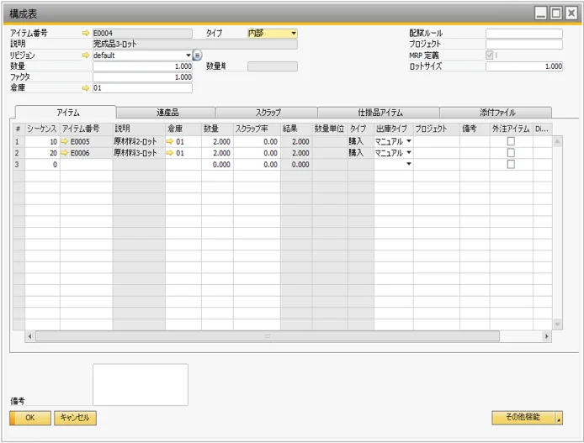Open link arrow beside item number E0004
584x443 pixels.
tap(86, 33)
